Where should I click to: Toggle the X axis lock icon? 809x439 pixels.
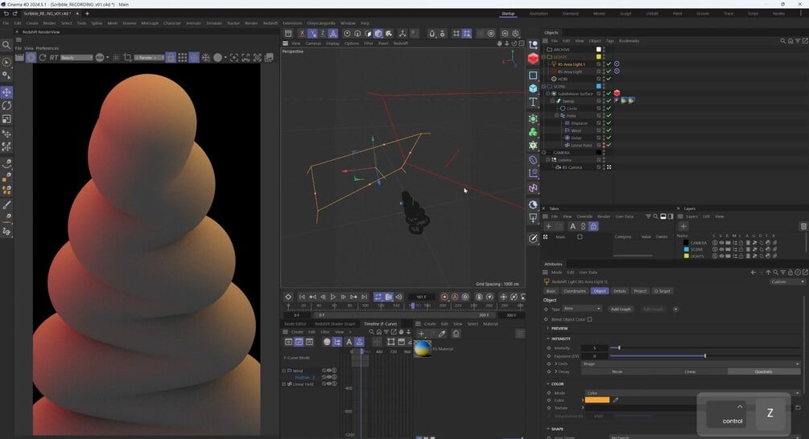[302, 34]
